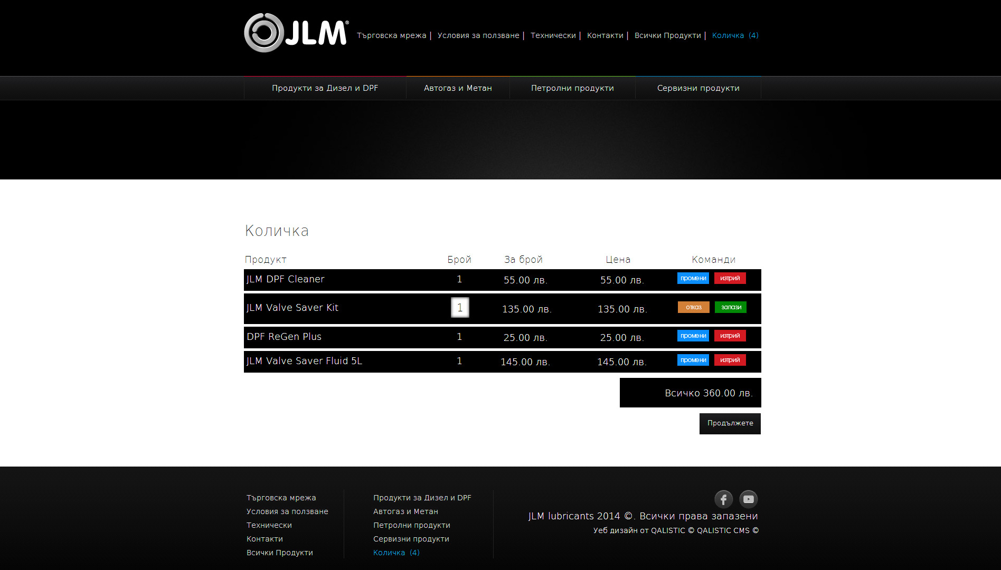This screenshot has height=570, width=1001.
Task: Click the Всичко 360.00 лв. total
Action: pos(709,393)
